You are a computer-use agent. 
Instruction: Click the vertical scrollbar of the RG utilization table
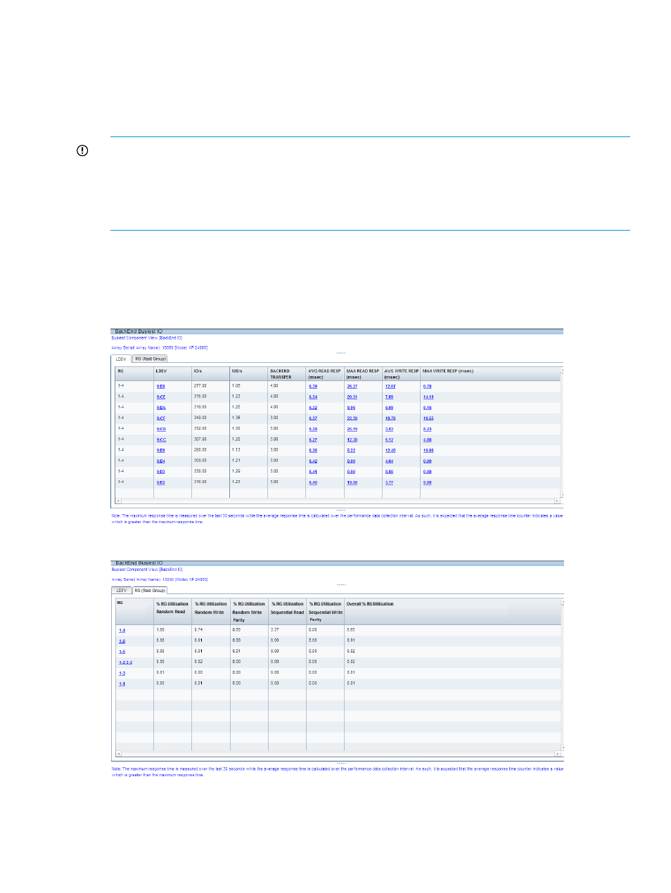(563, 674)
